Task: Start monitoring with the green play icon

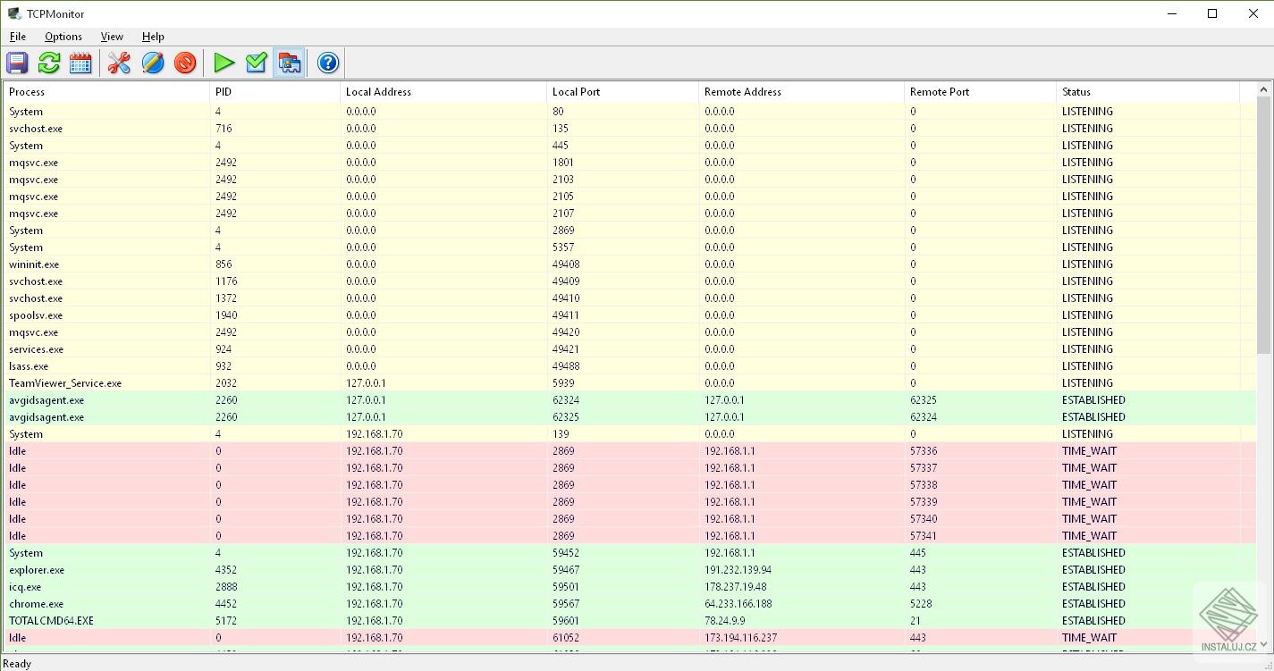Action: click(224, 63)
